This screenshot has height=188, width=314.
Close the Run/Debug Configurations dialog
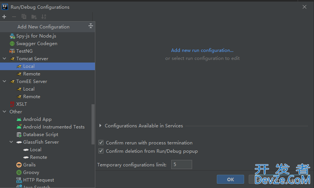tap(305, 7)
